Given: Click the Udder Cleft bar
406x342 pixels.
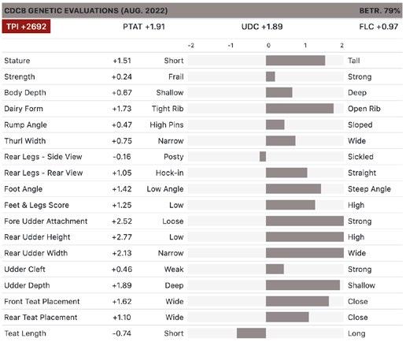Looking at the screenshot, I should click(275, 270).
